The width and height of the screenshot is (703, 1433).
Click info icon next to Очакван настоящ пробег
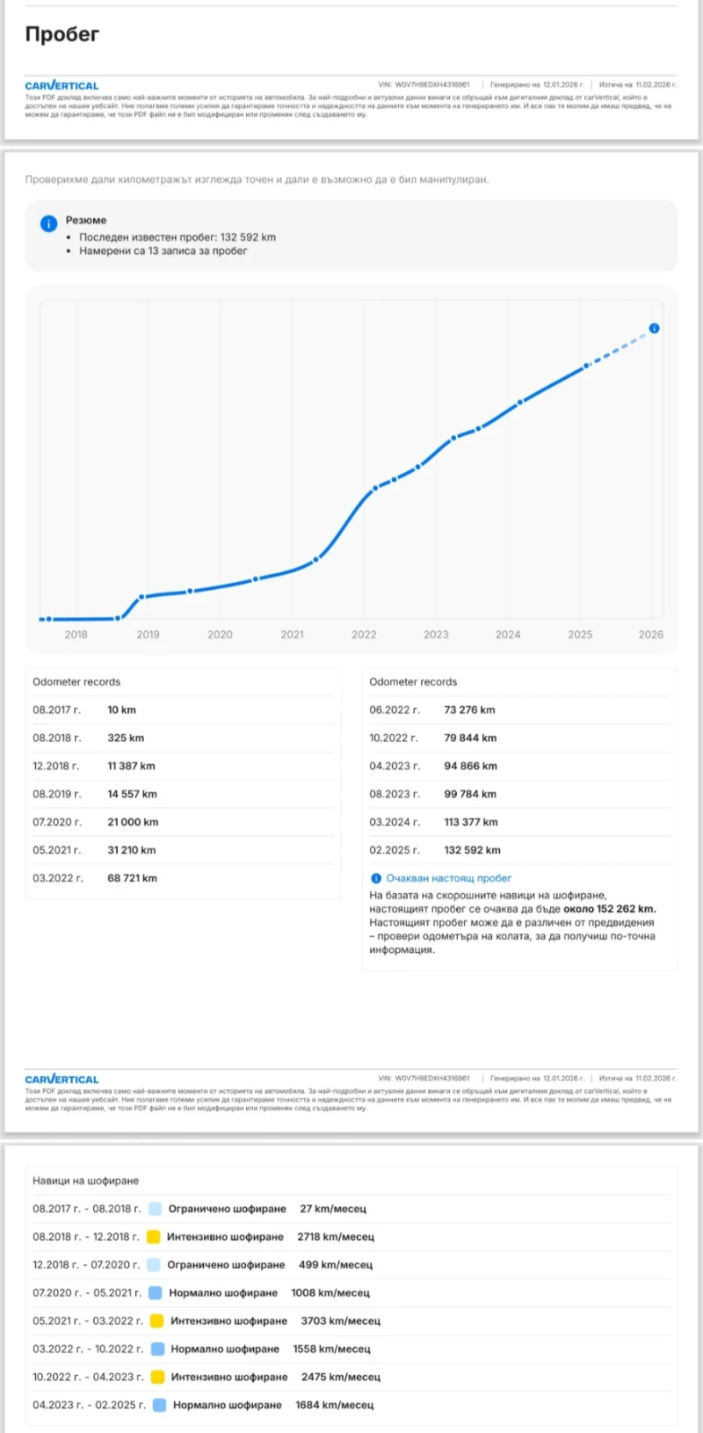[376, 878]
